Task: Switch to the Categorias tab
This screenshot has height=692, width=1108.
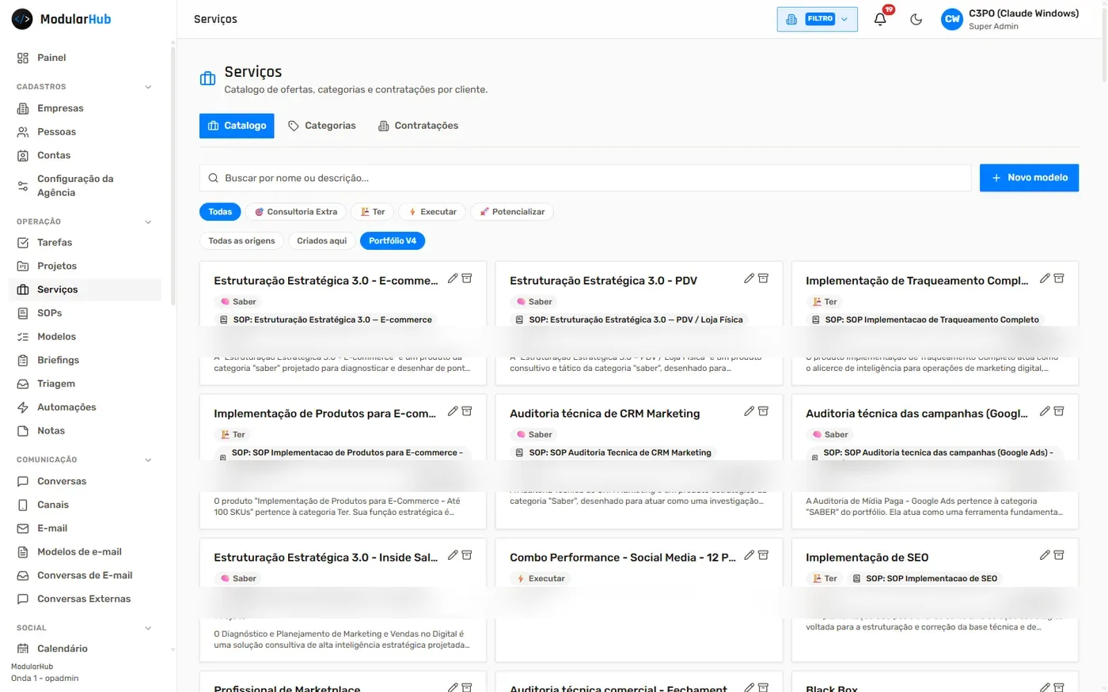Action: point(322,126)
